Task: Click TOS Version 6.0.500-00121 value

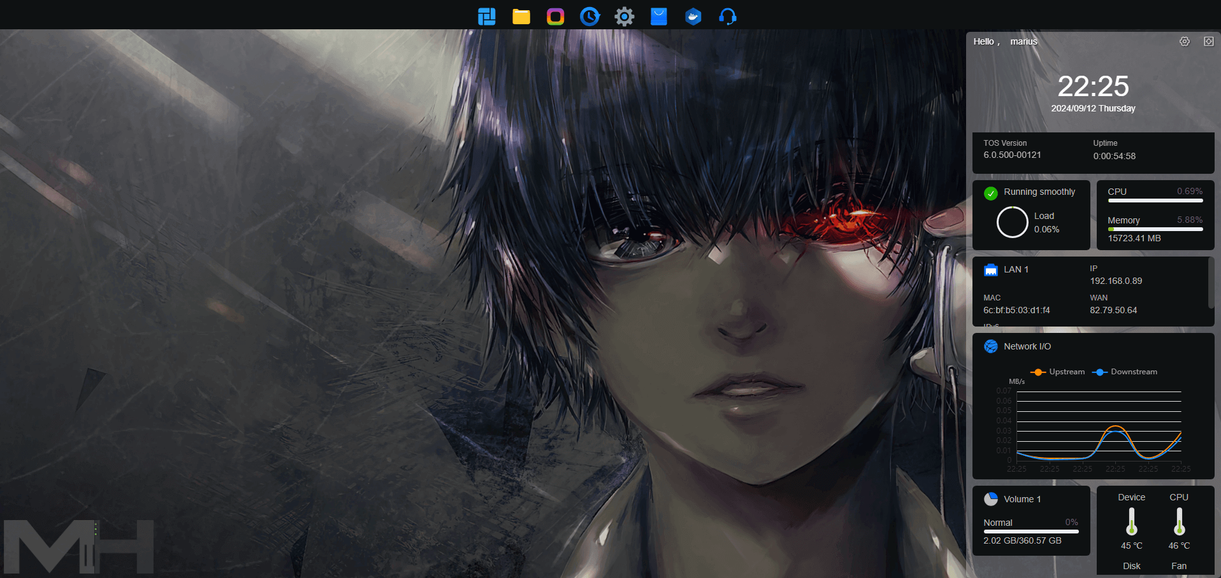Action: [x=1013, y=155]
